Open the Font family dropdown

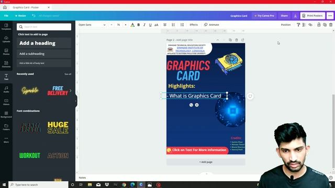pos(92,25)
